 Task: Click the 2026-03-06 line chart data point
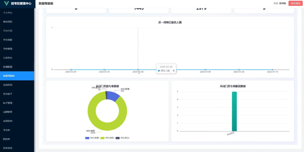pyautogui.click(x=138, y=70)
